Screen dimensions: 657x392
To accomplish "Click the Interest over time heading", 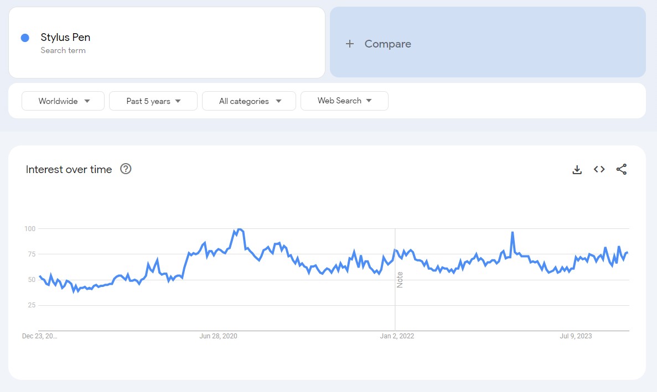I will tap(69, 170).
